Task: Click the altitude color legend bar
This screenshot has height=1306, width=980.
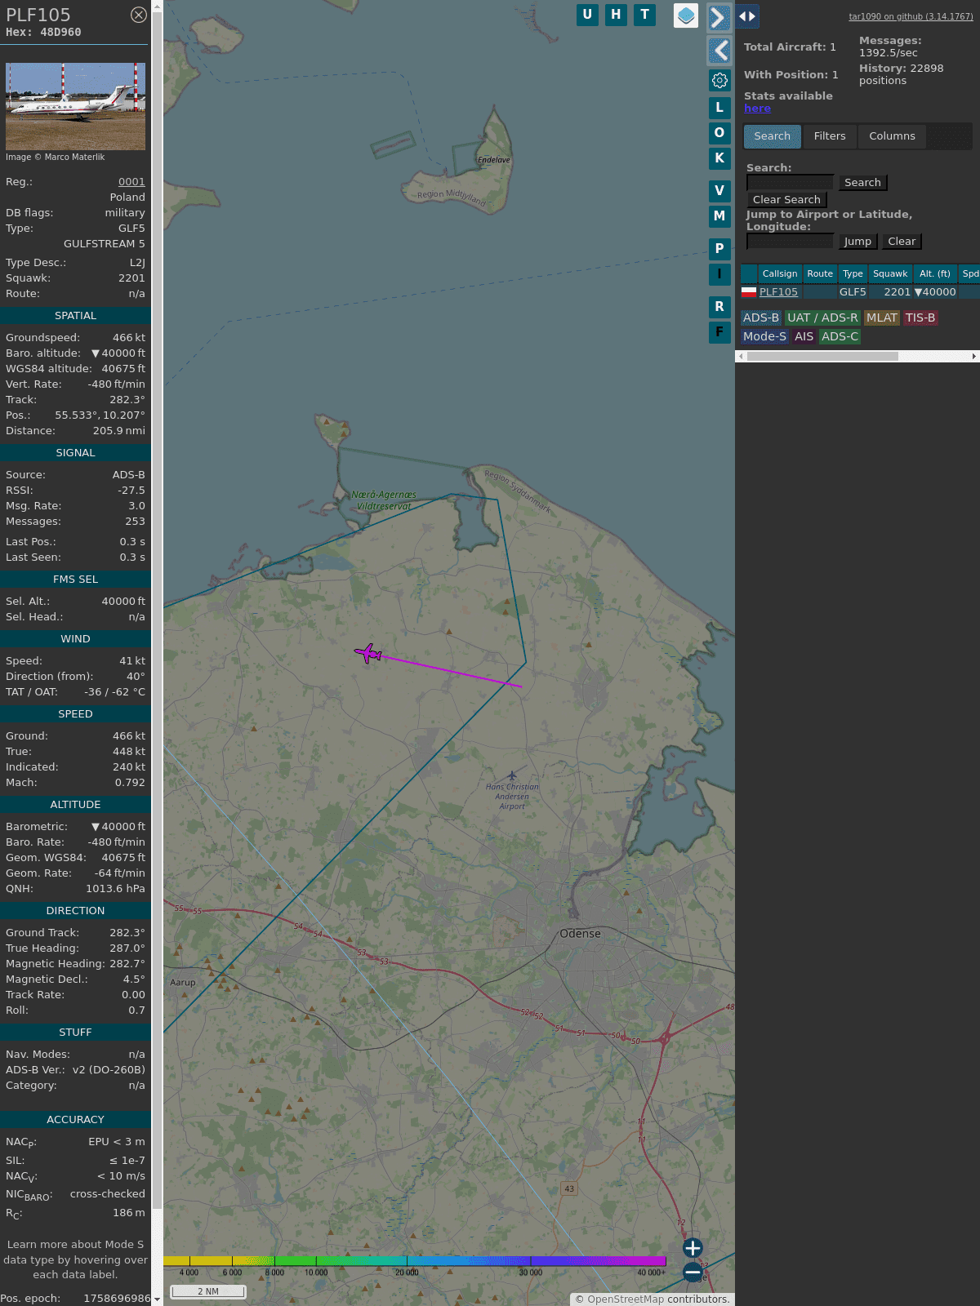Action: point(415,1261)
